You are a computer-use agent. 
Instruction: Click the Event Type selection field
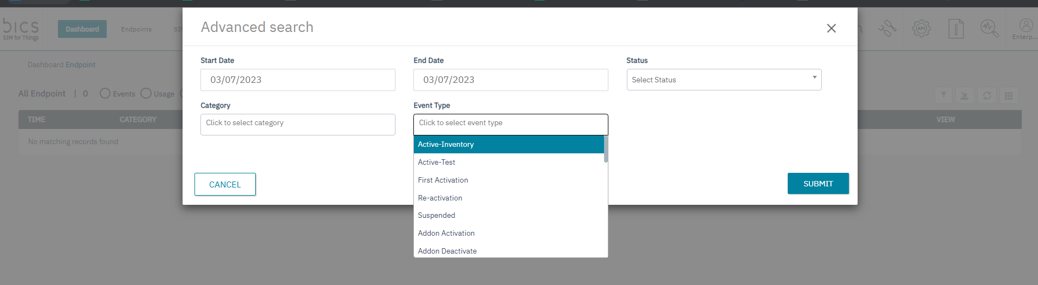(x=510, y=124)
